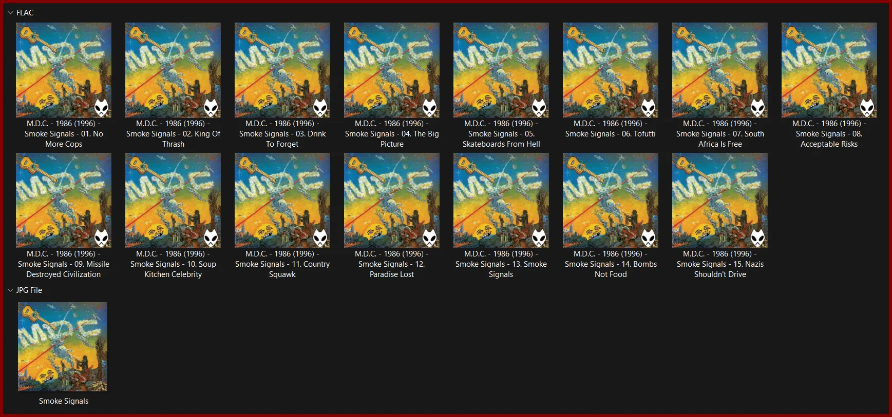Click file name ending '10. Soup Kitchen Celebrity'
892x417 pixels.
pos(173,264)
